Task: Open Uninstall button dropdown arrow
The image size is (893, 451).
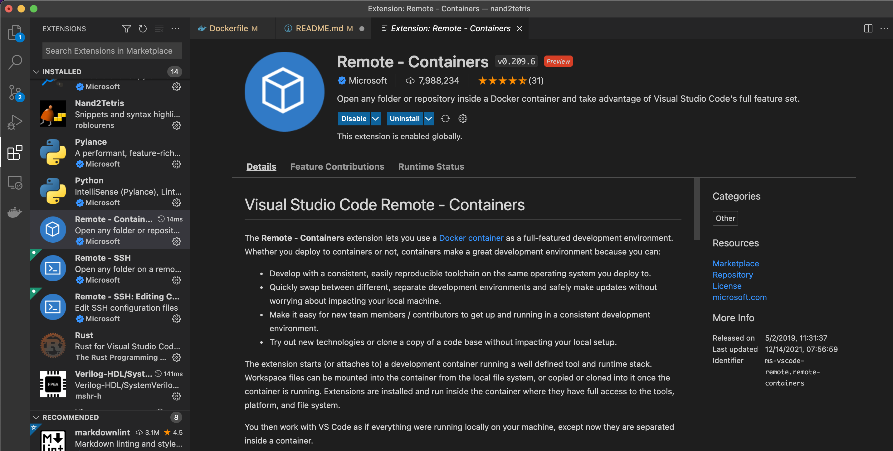Action: [x=428, y=119]
